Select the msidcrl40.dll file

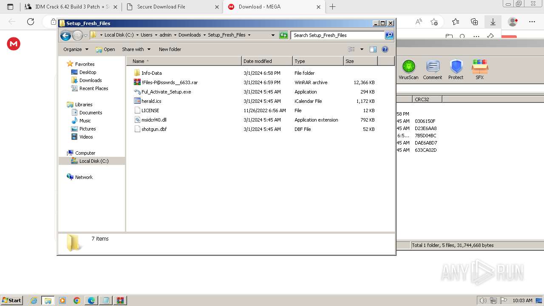click(154, 120)
